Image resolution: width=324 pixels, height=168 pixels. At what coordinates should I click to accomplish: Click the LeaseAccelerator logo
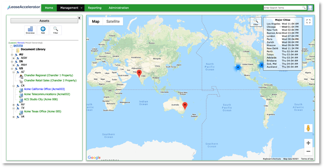(x=24, y=7)
